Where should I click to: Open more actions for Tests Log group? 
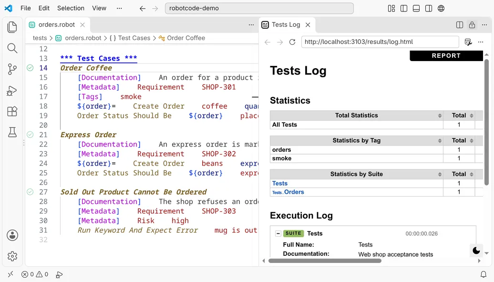(484, 25)
